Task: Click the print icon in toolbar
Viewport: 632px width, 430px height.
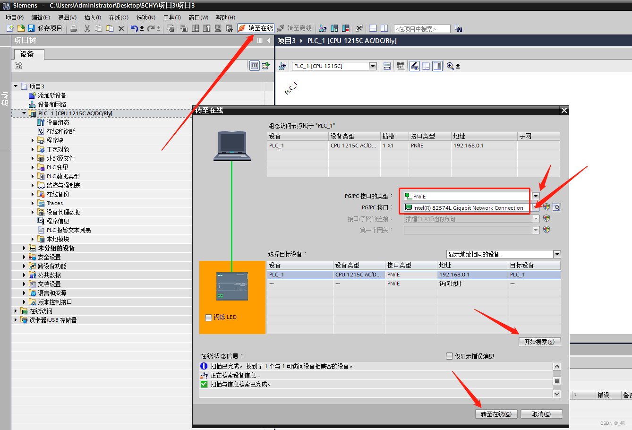Action: point(73,28)
